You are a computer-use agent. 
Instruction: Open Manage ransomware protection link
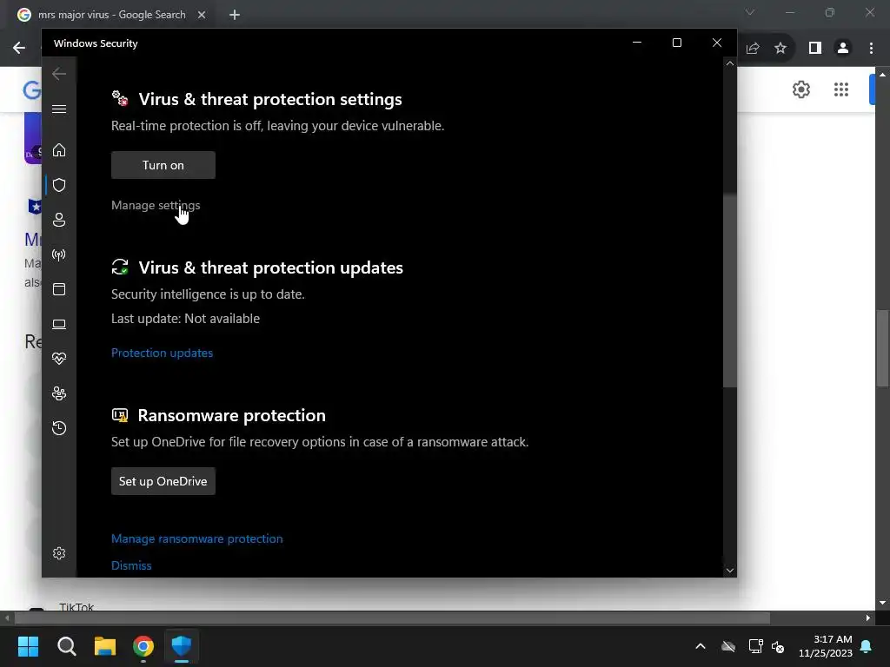tap(197, 538)
